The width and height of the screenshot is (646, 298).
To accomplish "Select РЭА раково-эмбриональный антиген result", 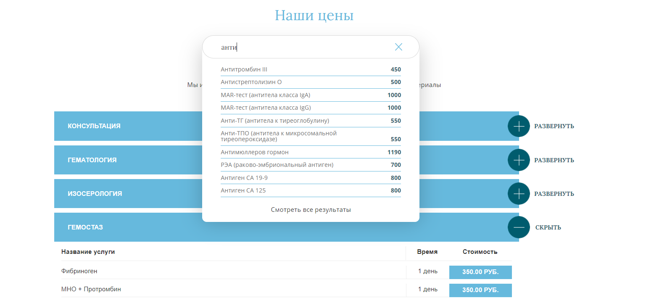I will tap(277, 165).
